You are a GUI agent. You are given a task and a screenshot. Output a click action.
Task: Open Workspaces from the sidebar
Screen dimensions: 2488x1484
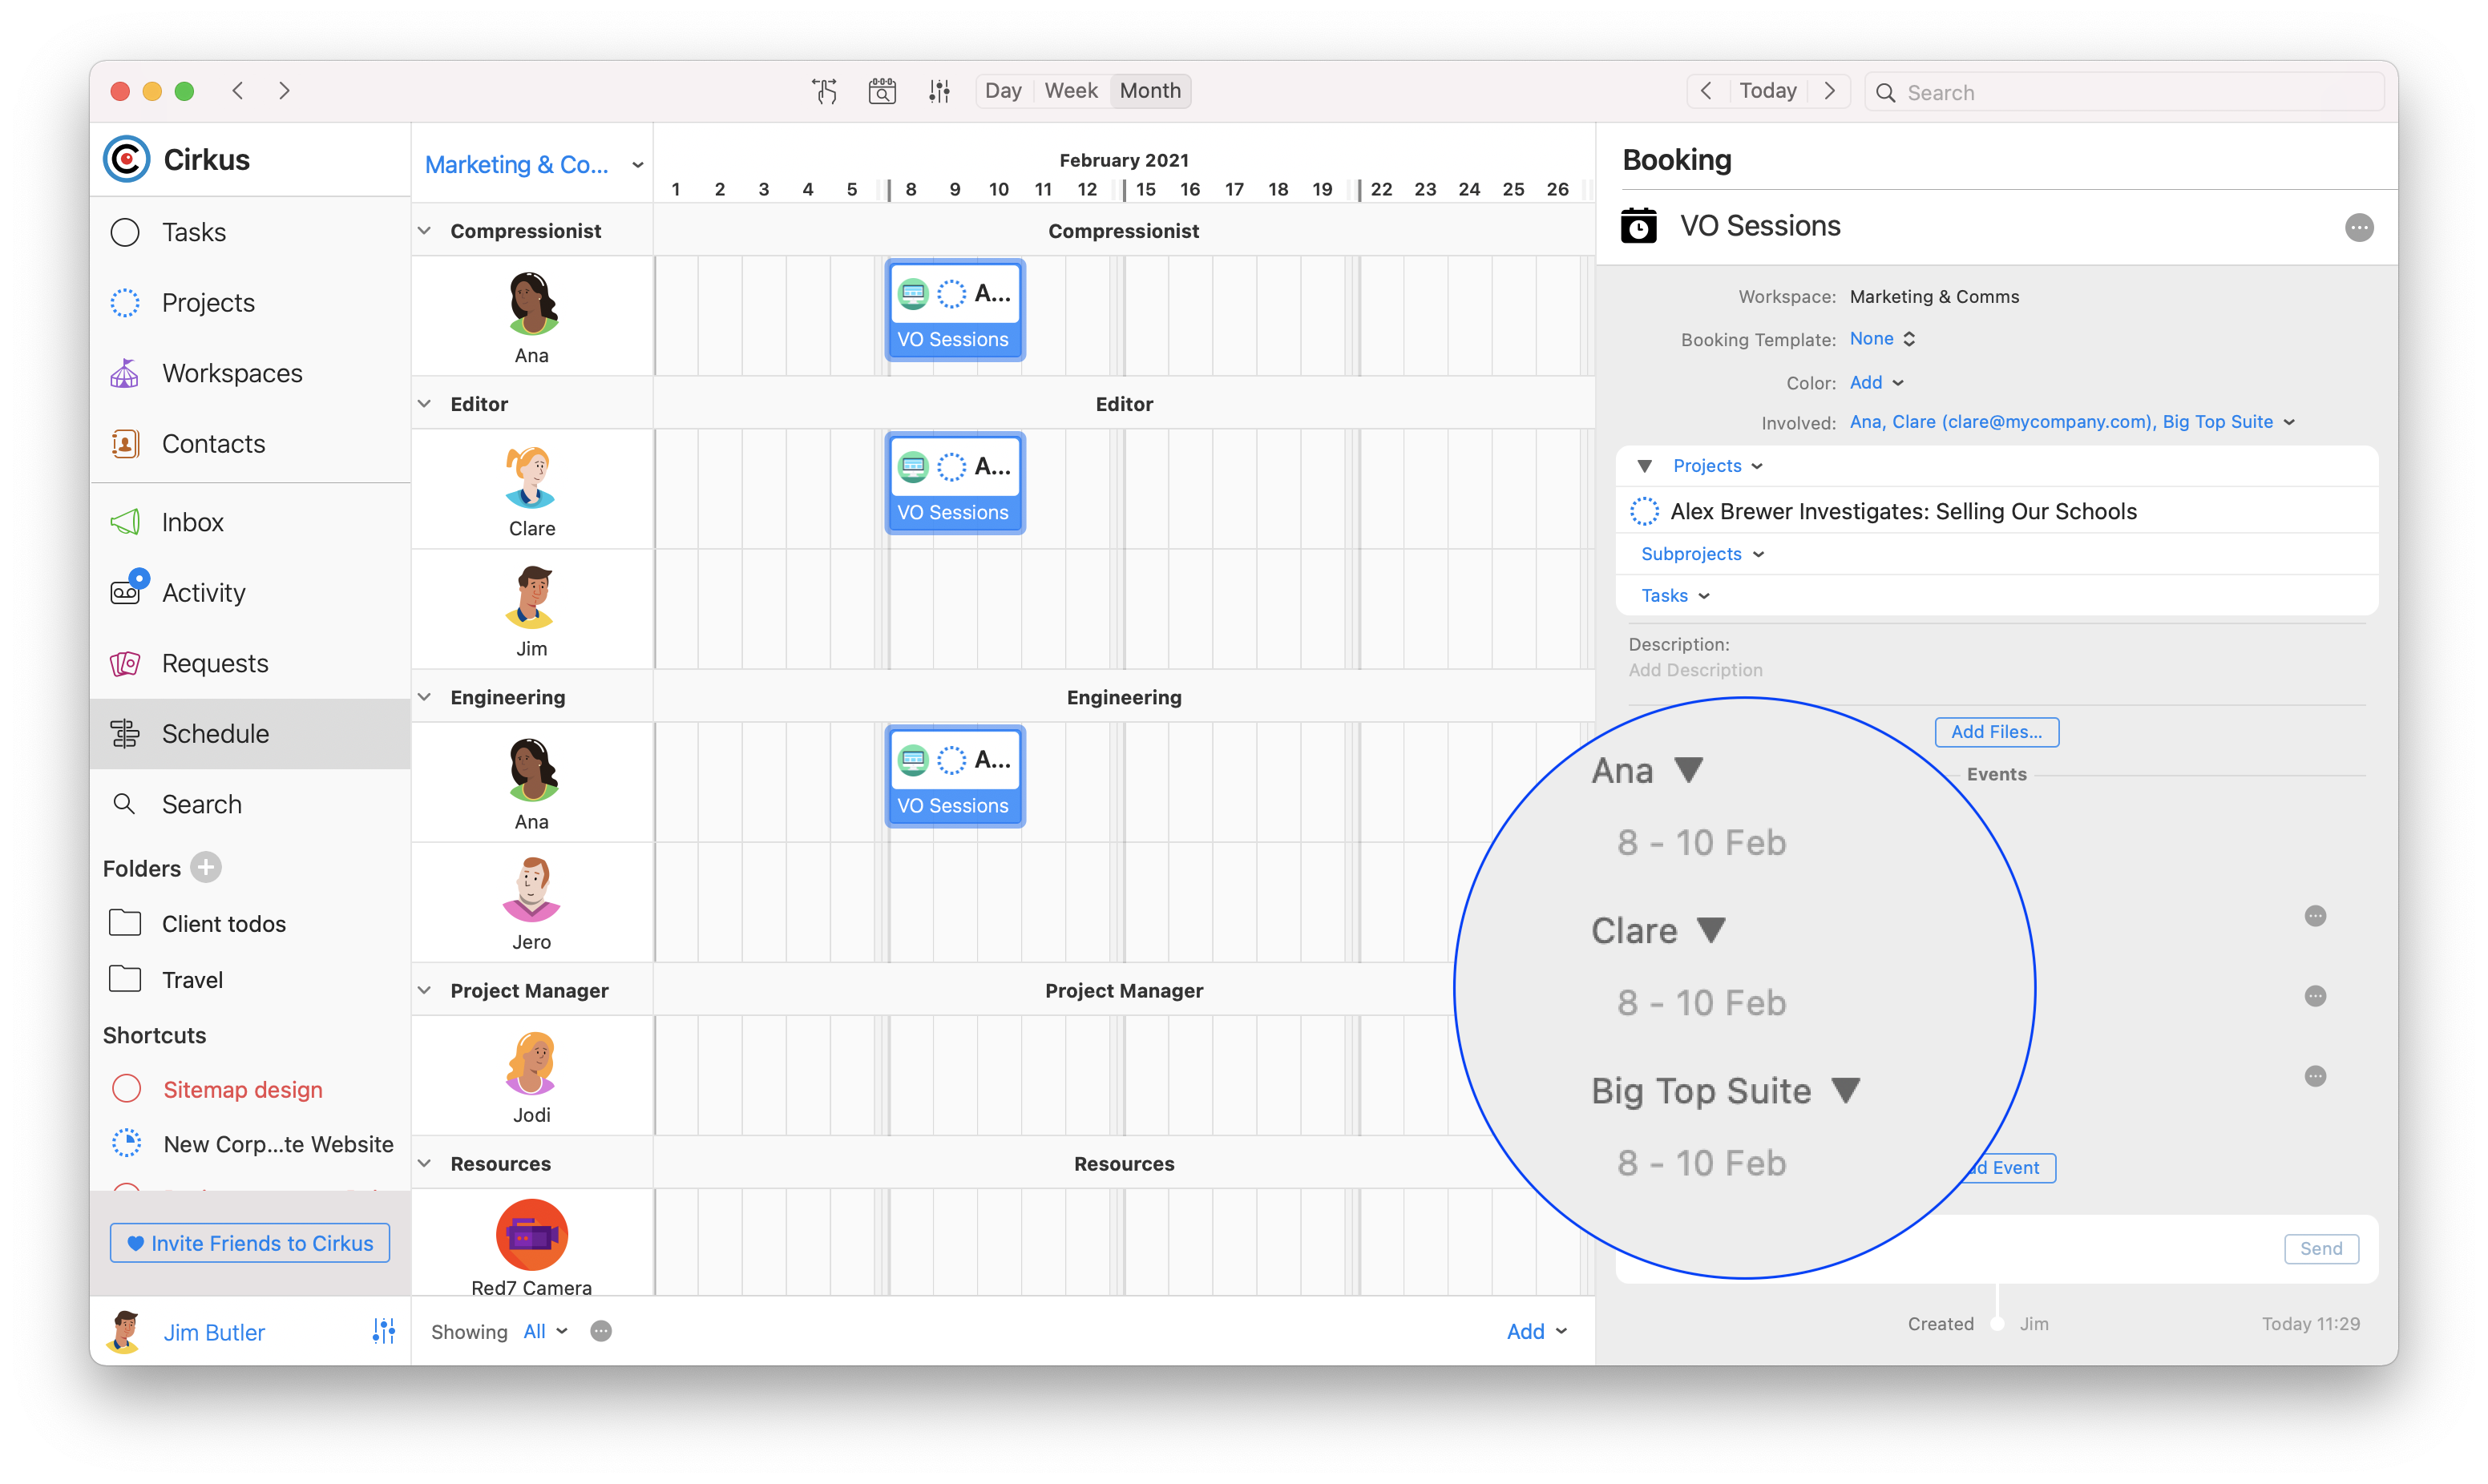(x=250, y=373)
